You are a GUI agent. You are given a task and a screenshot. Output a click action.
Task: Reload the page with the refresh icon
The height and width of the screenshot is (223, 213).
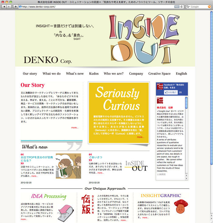pyautogui.click(x=181, y=7)
